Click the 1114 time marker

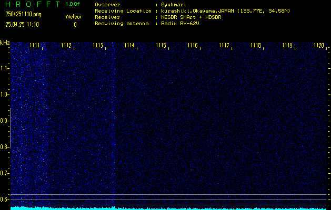click(129, 45)
